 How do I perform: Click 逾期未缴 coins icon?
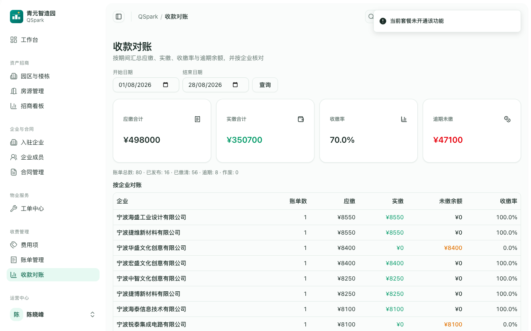click(x=507, y=119)
